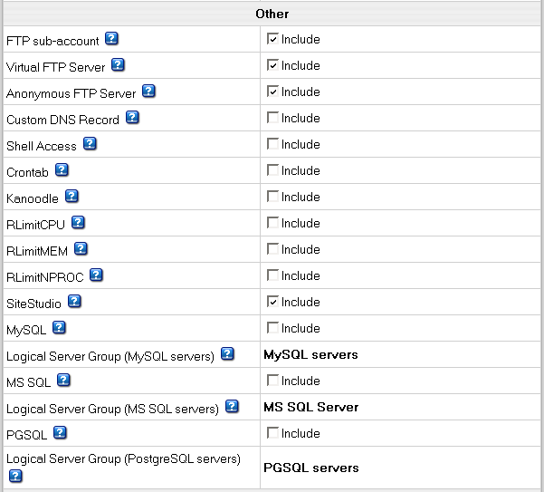Toggle Include checkbox for RLimitMEM
This screenshot has height=492, width=544.
tap(272, 249)
